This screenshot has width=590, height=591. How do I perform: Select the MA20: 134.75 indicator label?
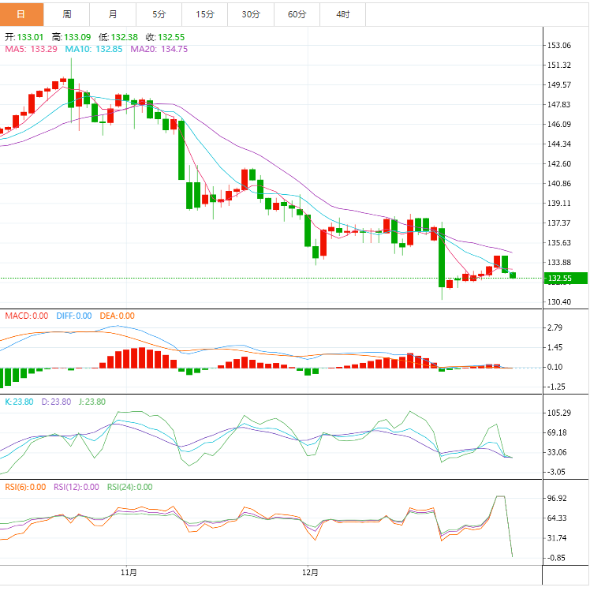159,49
